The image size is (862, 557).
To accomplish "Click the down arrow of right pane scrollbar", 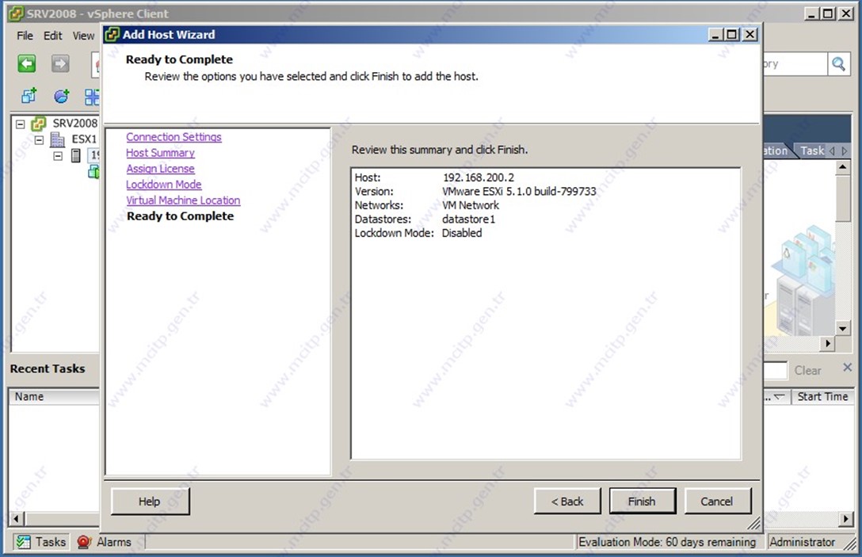I will click(x=842, y=329).
